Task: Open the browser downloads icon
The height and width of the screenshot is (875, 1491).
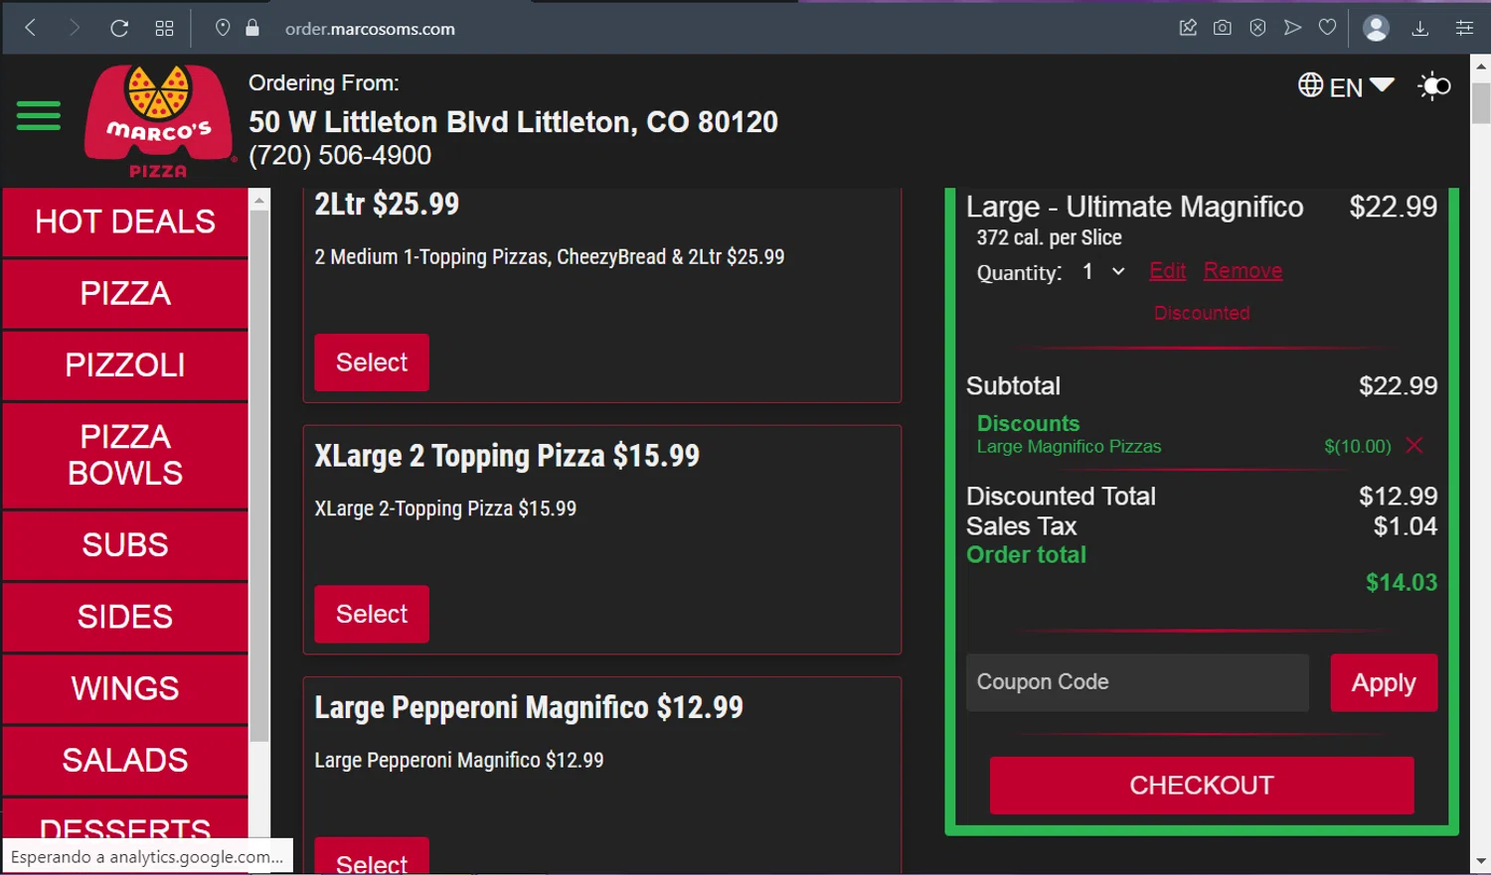Action: click(1420, 28)
